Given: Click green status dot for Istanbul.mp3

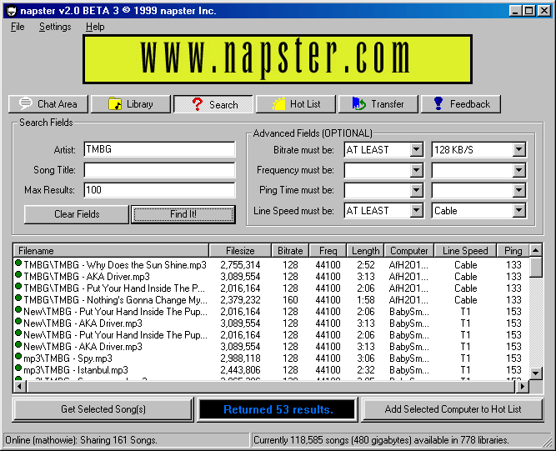Looking at the screenshot, I should coord(18,368).
